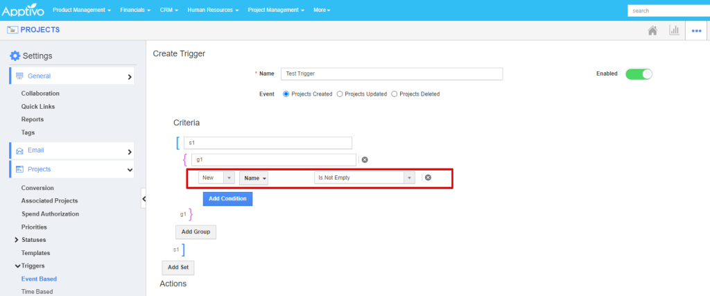Image resolution: width=710 pixels, height=296 pixels.
Task: Click the home icon in header
Action: click(x=652, y=31)
